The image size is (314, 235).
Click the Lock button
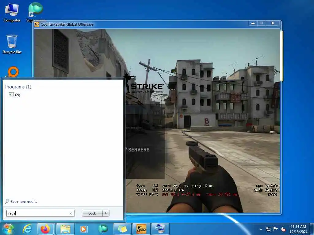tap(92, 213)
